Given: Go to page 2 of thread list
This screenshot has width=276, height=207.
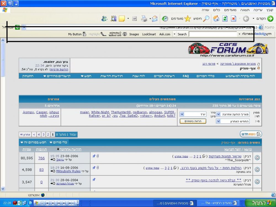Looking at the screenshot, I should point(48,135).
